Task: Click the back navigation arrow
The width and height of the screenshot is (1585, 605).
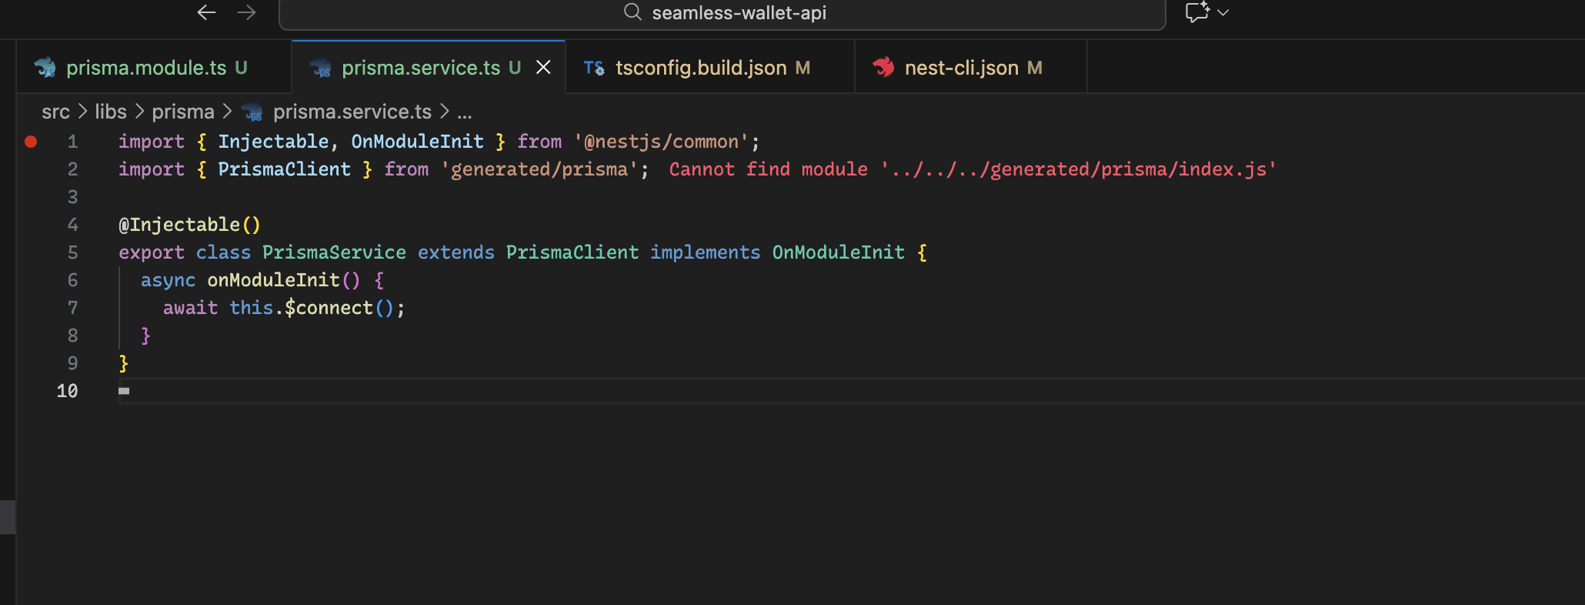Action: click(206, 12)
